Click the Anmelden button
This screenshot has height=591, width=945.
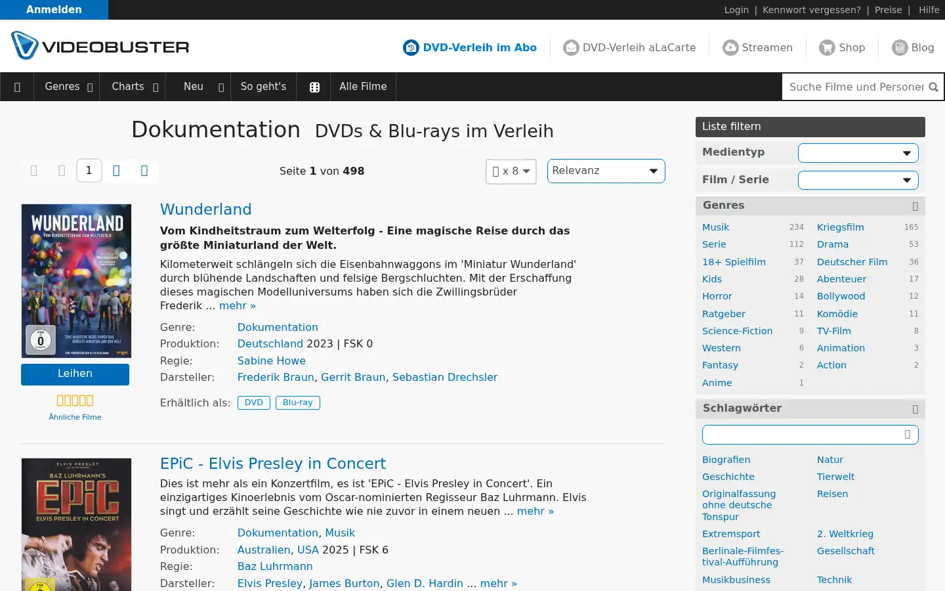pyautogui.click(x=54, y=10)
